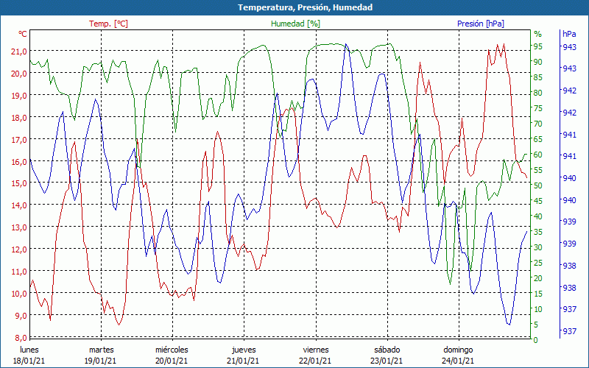Click the 'sábado' day label
Screen dimensions: 589x368
[387, 350]
